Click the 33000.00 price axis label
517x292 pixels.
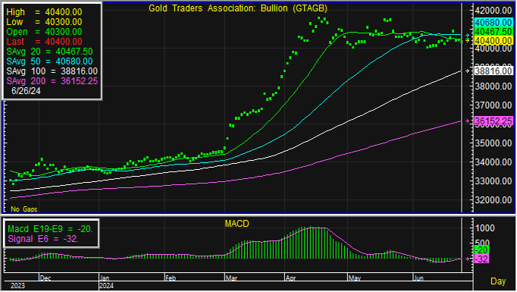[x=493, y=181]
